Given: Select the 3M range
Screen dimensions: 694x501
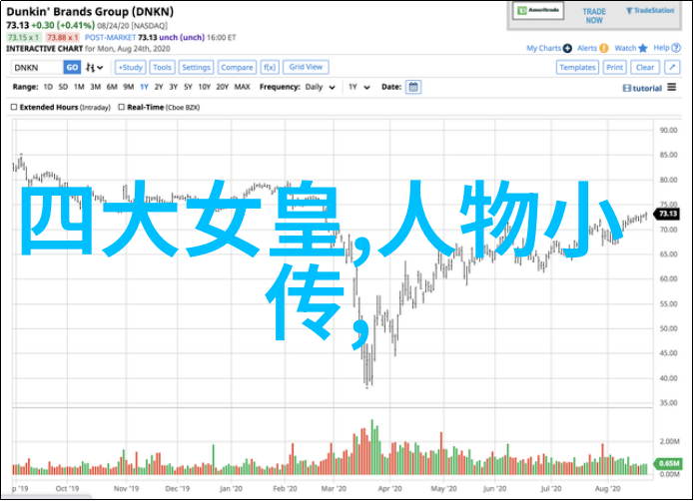Looking at the screenshot, I should [96, 87].
